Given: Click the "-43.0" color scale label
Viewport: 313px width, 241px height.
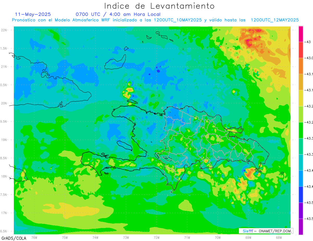Looking at the screenshot, I should click(x=309, y=58).
